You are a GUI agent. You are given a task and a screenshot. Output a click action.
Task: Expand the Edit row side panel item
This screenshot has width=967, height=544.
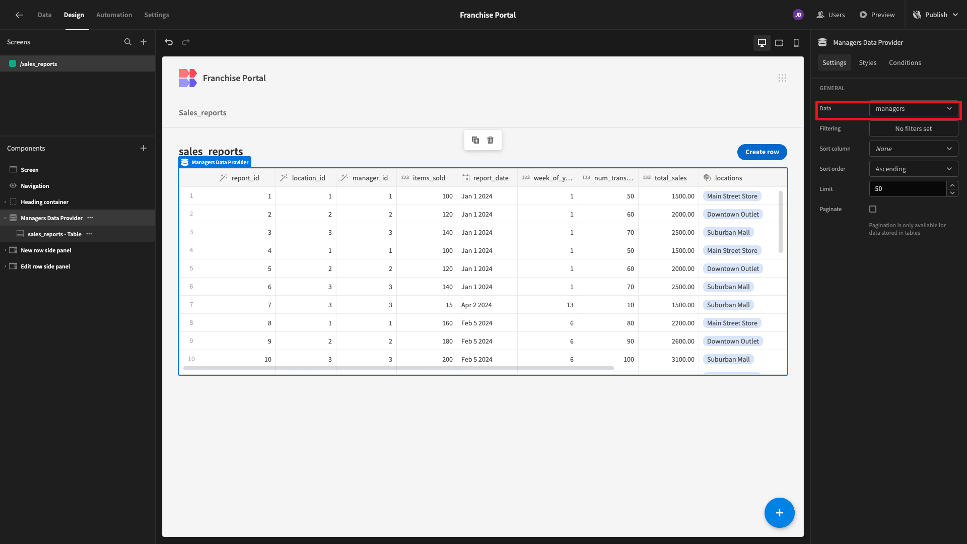pyautogui.click(x=5, y=266)
